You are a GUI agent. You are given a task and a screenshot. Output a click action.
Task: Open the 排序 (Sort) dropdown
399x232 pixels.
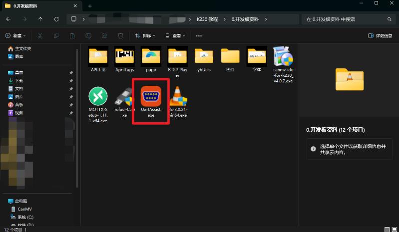tap(145, 36)
